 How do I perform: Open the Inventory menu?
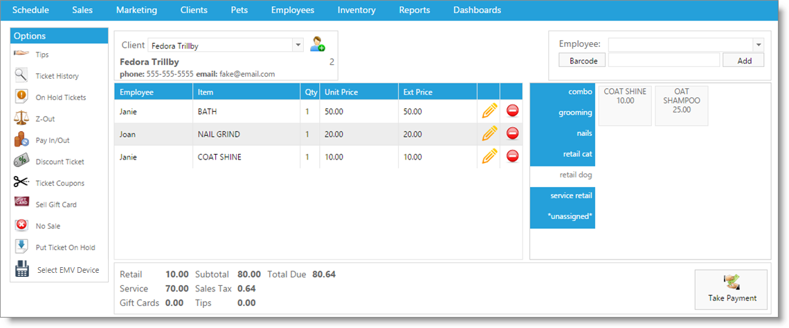356,10
